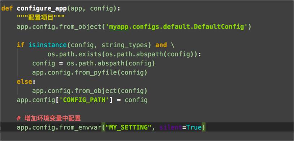The image size is (294, 141).
Task: Click os.path.exists on the continuation line
Action: (x=74, y=54)
